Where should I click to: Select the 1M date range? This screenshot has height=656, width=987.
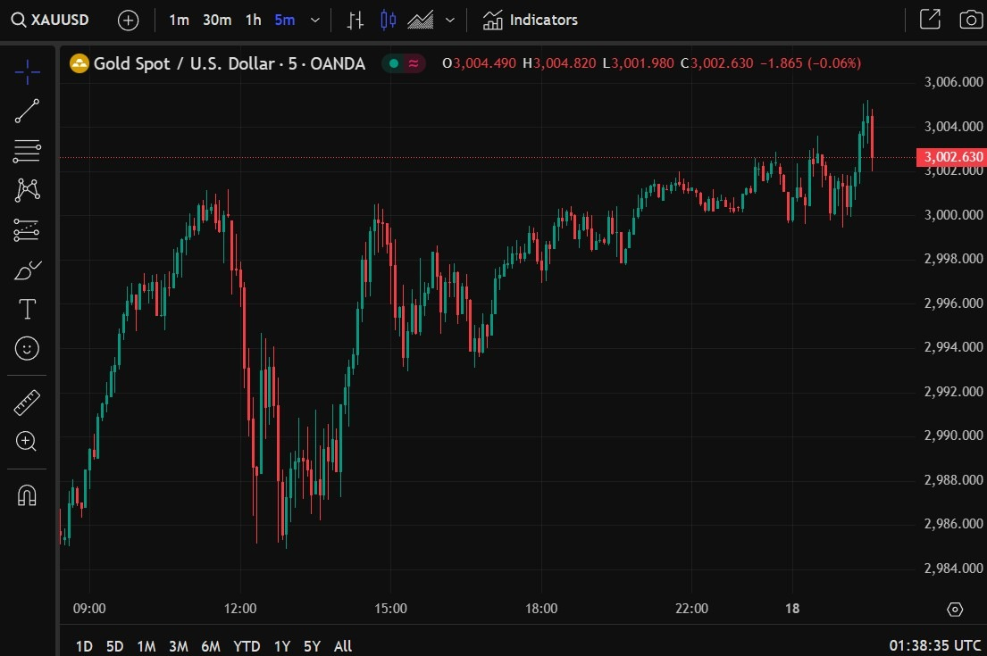pos(146,646)
